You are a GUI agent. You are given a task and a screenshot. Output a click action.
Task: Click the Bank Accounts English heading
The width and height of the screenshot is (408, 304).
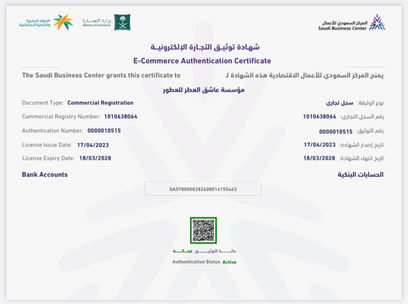[x=45, y=175]
